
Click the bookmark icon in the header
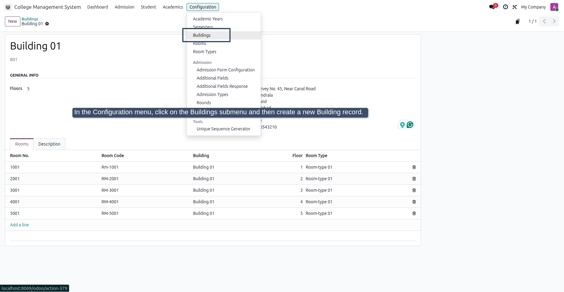[x=517, y=22]
